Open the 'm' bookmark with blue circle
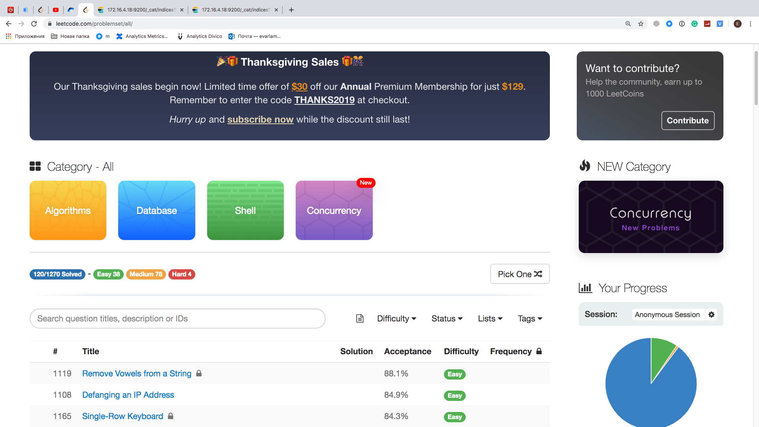The height and width of the screenshot is (427, 759). (x=103, y=36)
